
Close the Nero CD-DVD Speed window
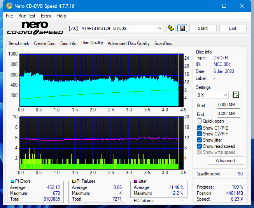[242, 6]
